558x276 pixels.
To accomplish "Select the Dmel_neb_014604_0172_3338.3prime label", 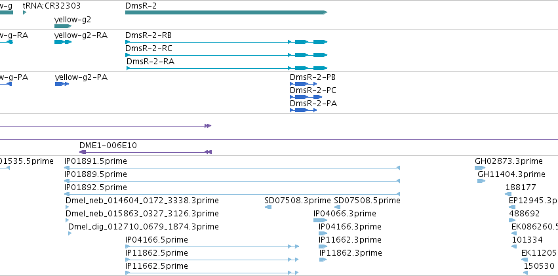I will pyautogui.click(x=142, y=201).
